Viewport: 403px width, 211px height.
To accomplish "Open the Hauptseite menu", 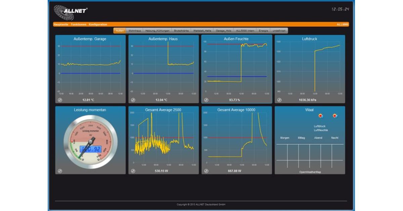I will coord(61,24).
